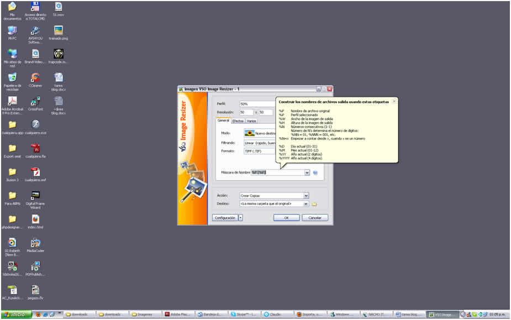Expand the Máscara de Nombre dropdown arrow
Image resolution: width=511 pixels, height=320 pixels.
click(307, 172)
